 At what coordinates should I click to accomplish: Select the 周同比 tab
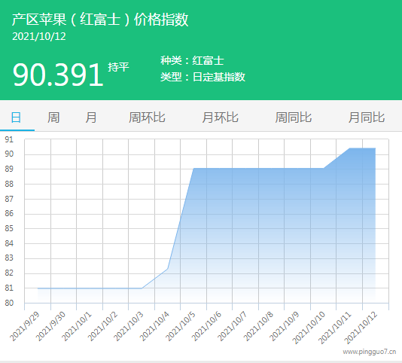294,117
